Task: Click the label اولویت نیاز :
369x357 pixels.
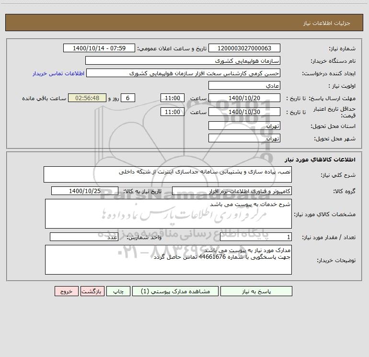Action: pyautogui.click(x=342, y=86)
